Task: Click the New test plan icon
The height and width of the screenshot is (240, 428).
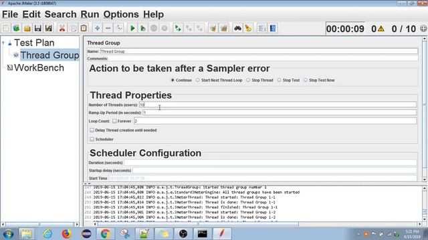Action: pyautogui.click(x=6, y=28)
